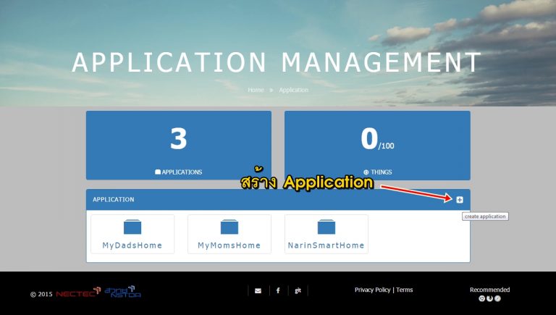Click the Things count card
This screenshot has width=556, height=315.
(376, 145)
